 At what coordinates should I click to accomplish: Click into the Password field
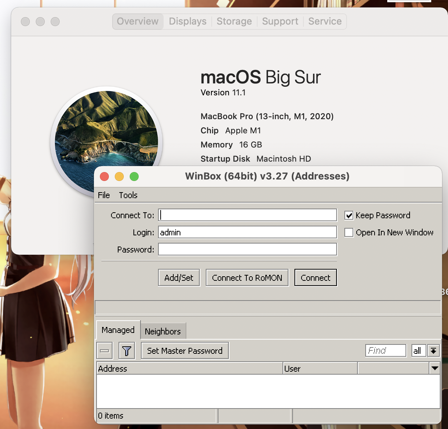pos(247,250)
